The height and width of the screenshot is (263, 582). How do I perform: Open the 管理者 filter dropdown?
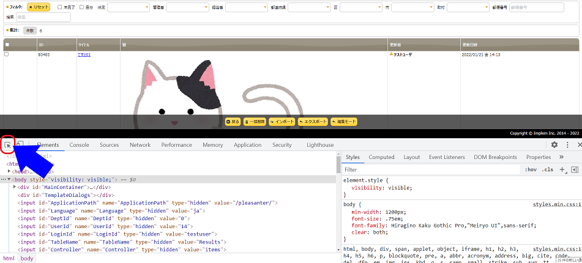(188, 7)
